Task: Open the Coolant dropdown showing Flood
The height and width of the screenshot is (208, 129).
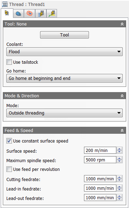Action: (x=64, y=51)
